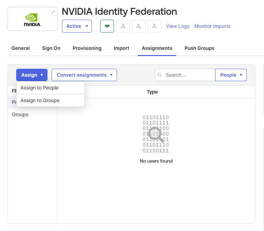Click the NVIDIA Identity Federation title
264x231 pixels.
tap(119, 12)
